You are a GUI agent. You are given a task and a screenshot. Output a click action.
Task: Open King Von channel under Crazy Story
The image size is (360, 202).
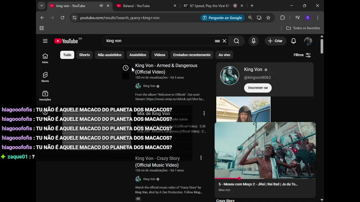click(x=149, y=179)
